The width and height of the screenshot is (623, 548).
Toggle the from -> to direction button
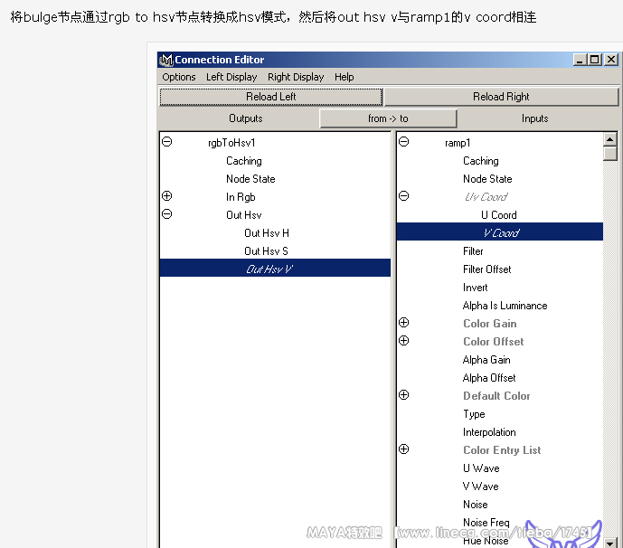tap(388, 118)
